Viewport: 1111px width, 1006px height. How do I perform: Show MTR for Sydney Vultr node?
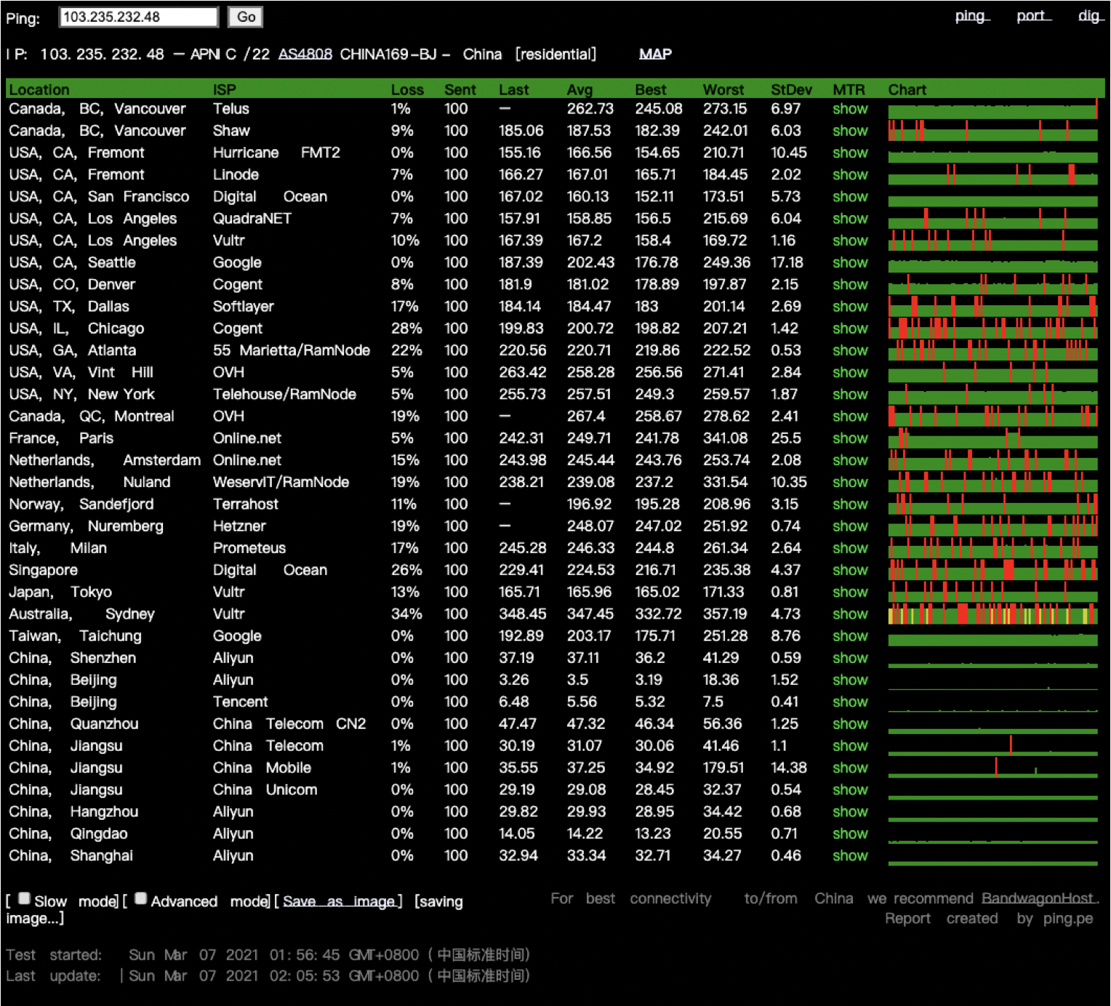pos(849,613)
